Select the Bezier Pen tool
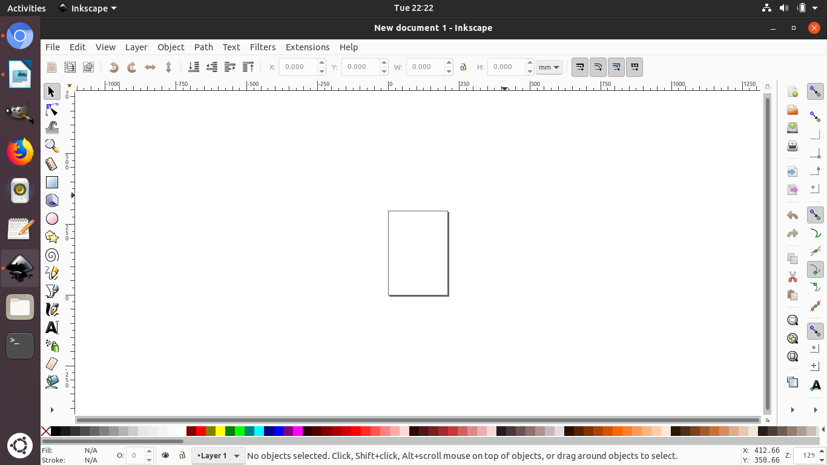 [x=52, y=291]
